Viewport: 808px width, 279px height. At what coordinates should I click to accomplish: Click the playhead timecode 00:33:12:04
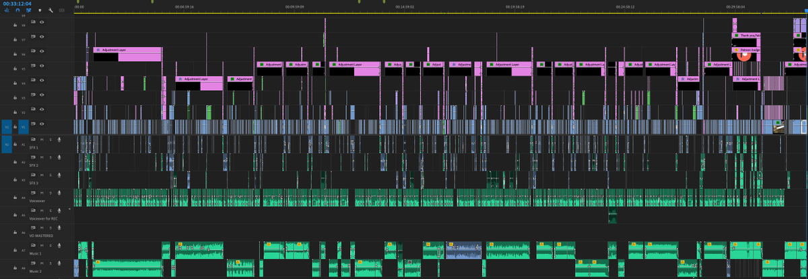(18, 3)
